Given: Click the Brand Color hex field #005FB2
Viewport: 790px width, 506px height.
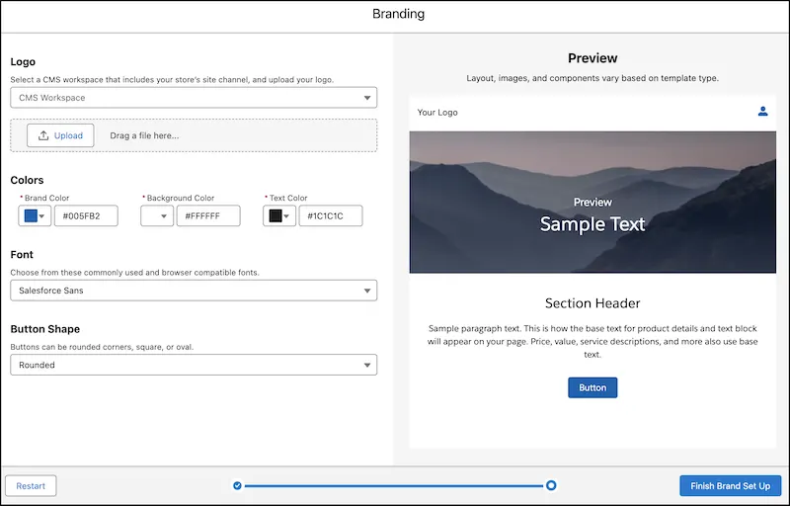Looking at the screenshot, I should [86, 215].
